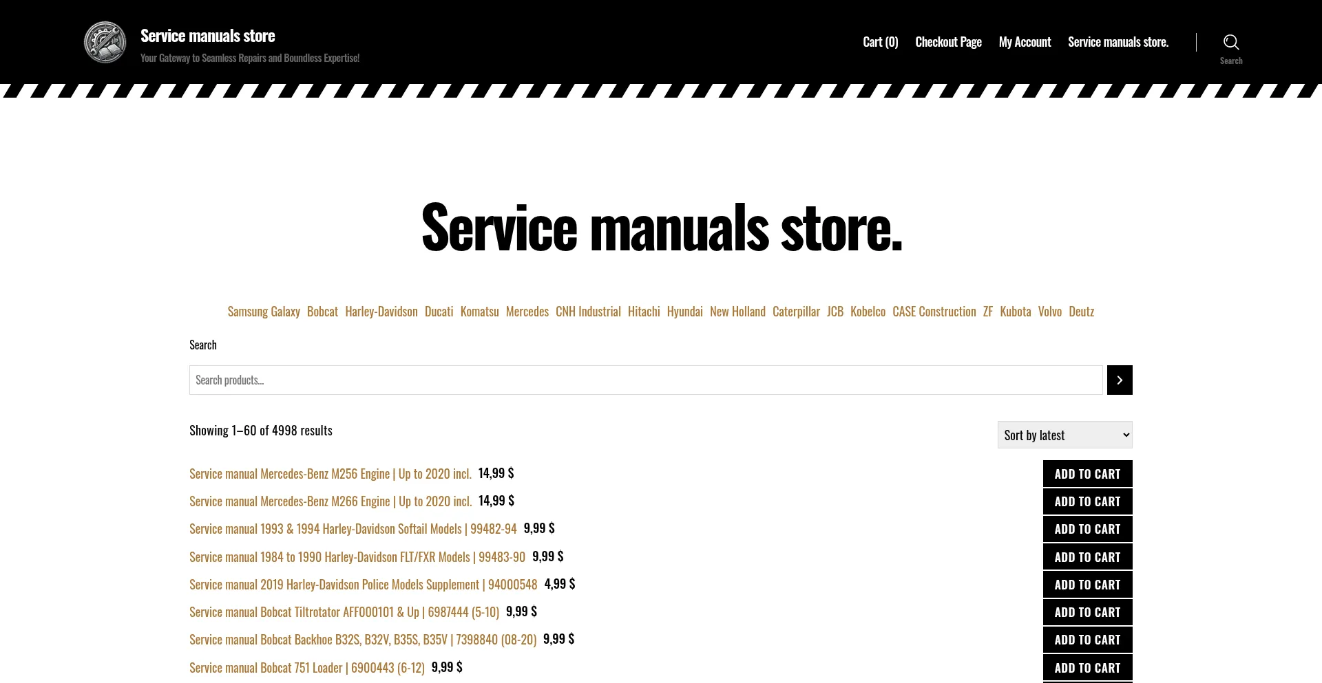Browse CASE Construction category
This screenshot has width=1322, height=683.
(x=934, y=312)
